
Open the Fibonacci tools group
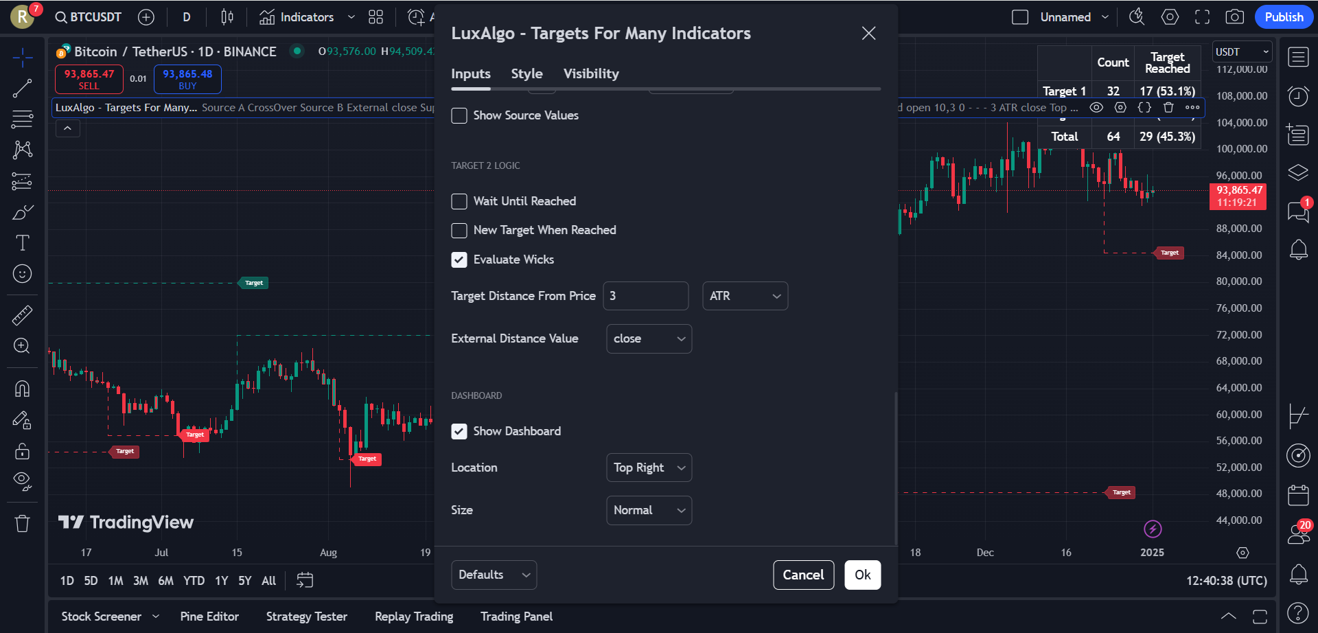[x=22, y=119]
